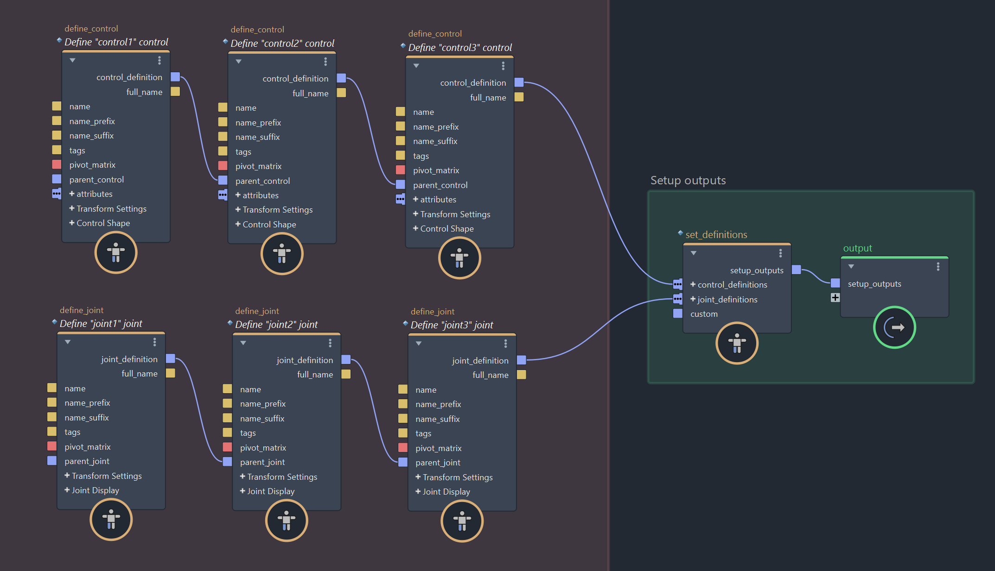This screenshot has height=571, width=995.
Task: Collapse control1 node with header triangle
Action: 72,60
